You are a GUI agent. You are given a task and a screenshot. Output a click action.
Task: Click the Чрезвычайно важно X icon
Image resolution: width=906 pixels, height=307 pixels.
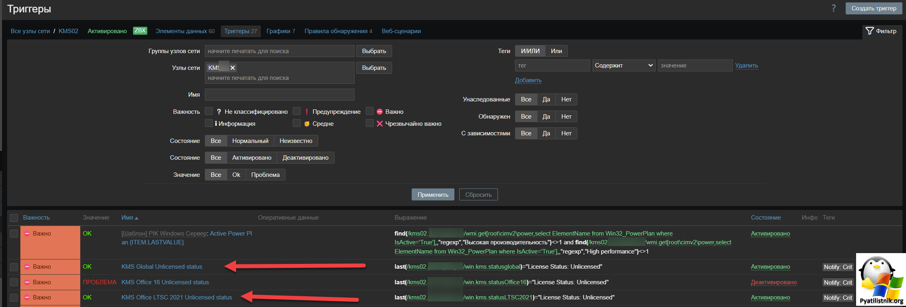[x=380, y=124]
